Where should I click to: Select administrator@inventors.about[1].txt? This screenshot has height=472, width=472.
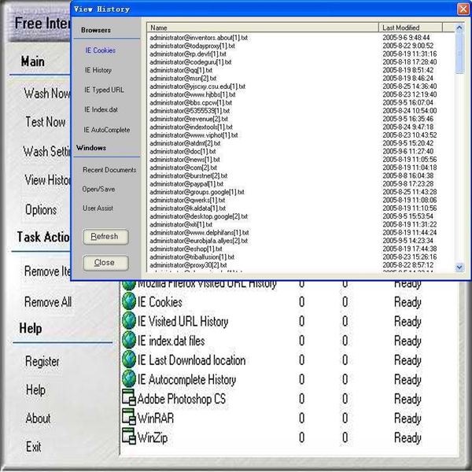point(199,38)
